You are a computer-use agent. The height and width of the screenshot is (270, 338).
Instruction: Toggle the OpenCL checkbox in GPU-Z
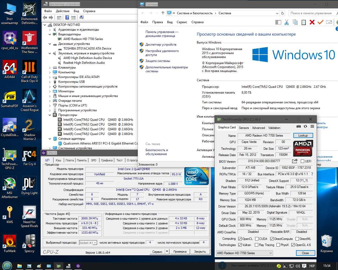(x=240, y=239)
